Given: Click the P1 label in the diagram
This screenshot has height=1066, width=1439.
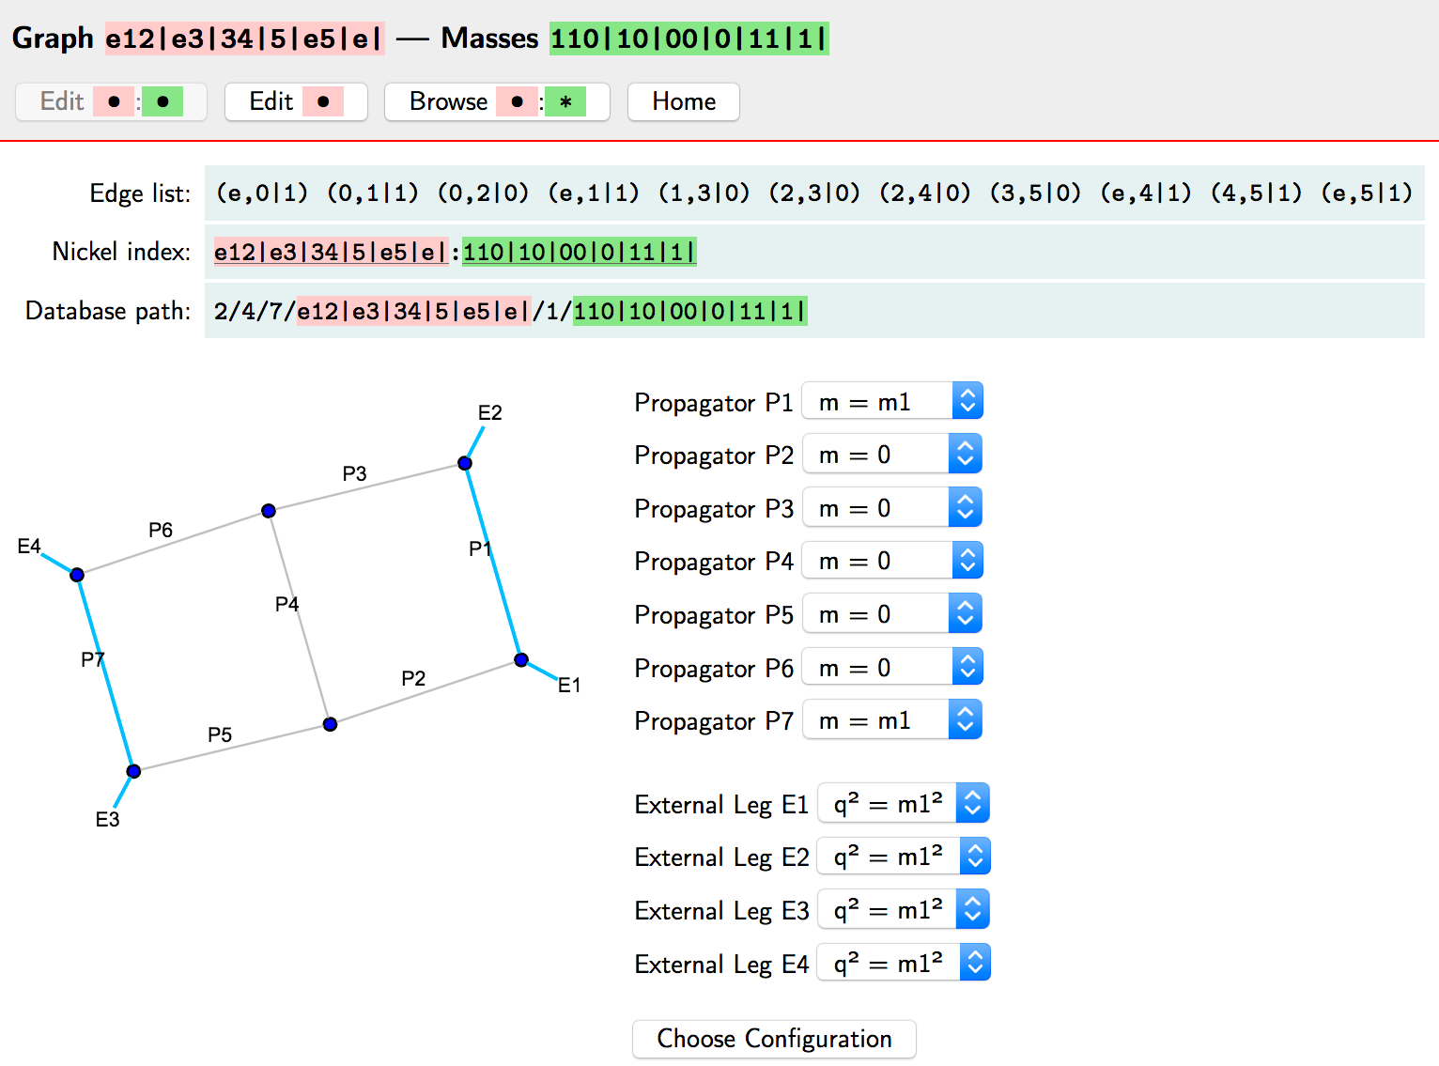Looking at the screenshot, I should 480,548.
